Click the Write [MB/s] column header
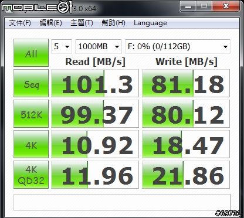This screenshot has height=218, width=244. 187,62
